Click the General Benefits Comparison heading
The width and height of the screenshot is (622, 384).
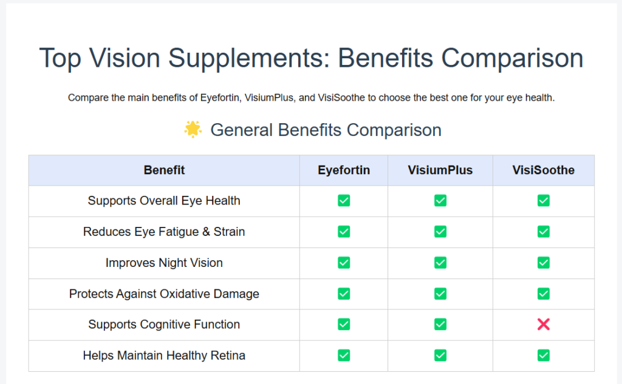coord(326,130)
